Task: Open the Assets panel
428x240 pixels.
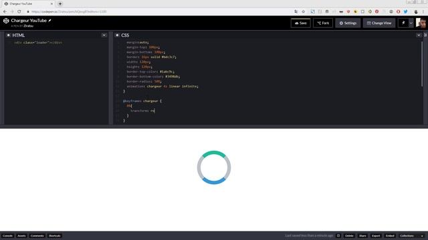Action: (x=21, y=235)
